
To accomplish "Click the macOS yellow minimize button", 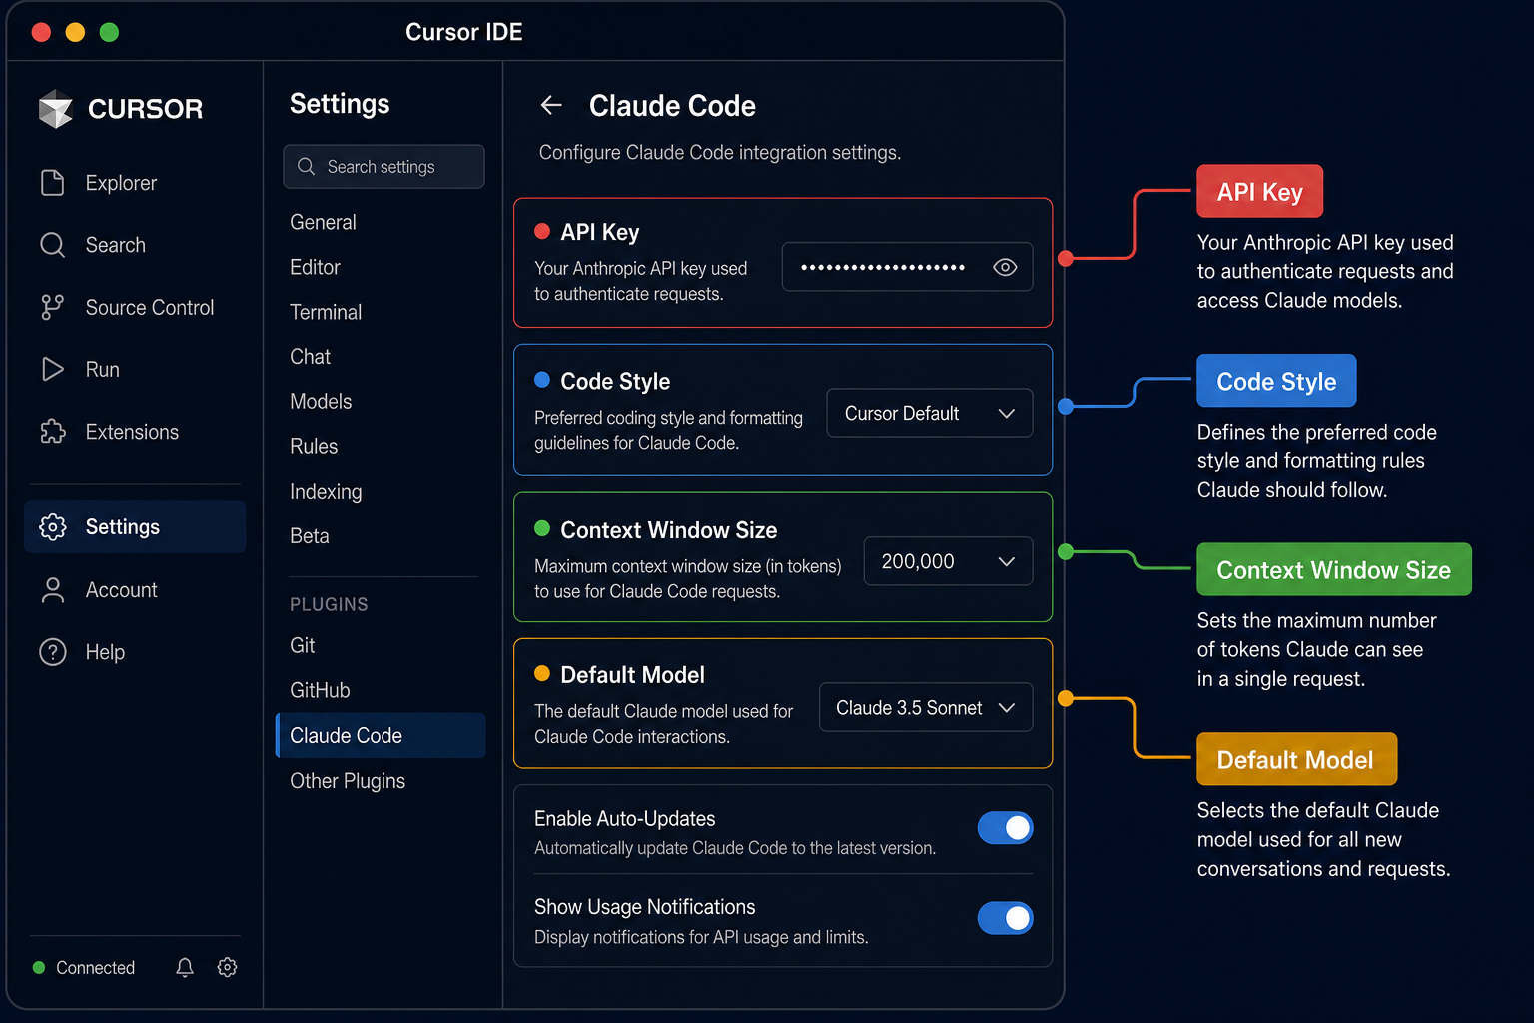I will tap(75, 32).
